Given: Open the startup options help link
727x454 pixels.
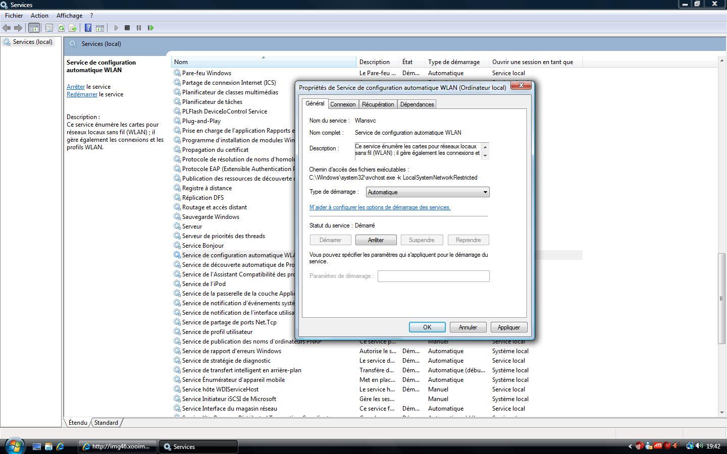Looking at the screenshot, I should [x=380, y=207].
